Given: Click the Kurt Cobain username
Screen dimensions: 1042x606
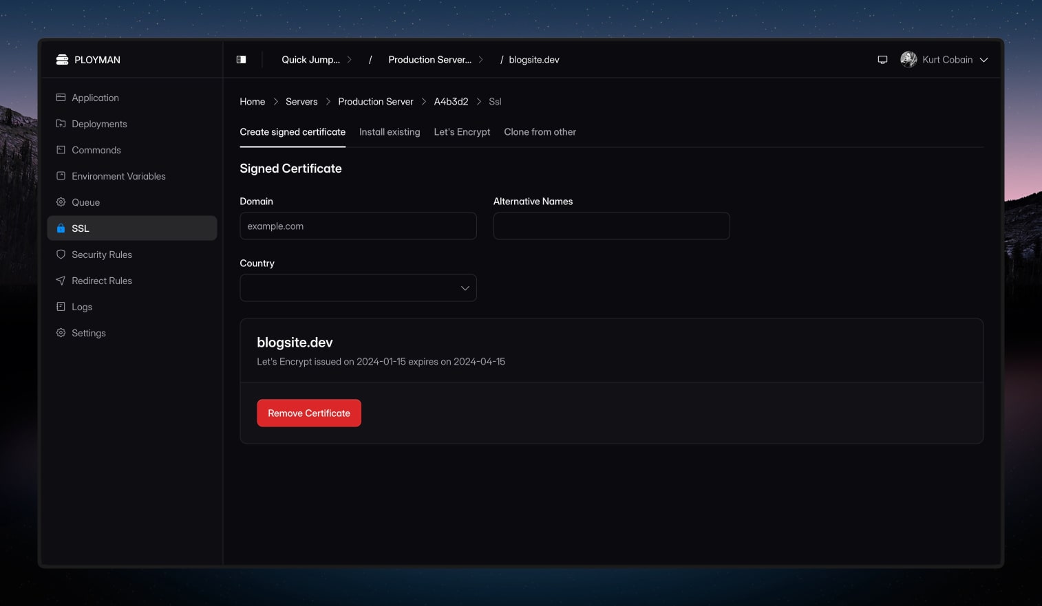Looking at the screenshot, I should pos(948,60).
